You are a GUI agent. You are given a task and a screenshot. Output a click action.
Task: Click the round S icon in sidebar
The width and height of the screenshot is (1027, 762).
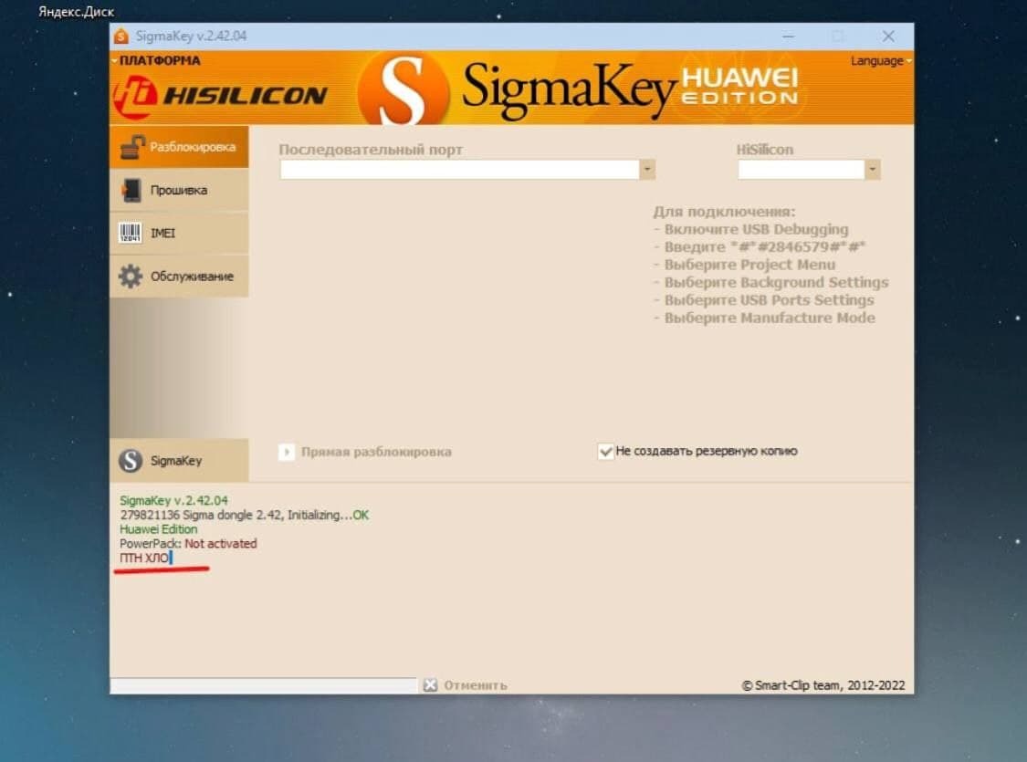[x=131, y=460]
